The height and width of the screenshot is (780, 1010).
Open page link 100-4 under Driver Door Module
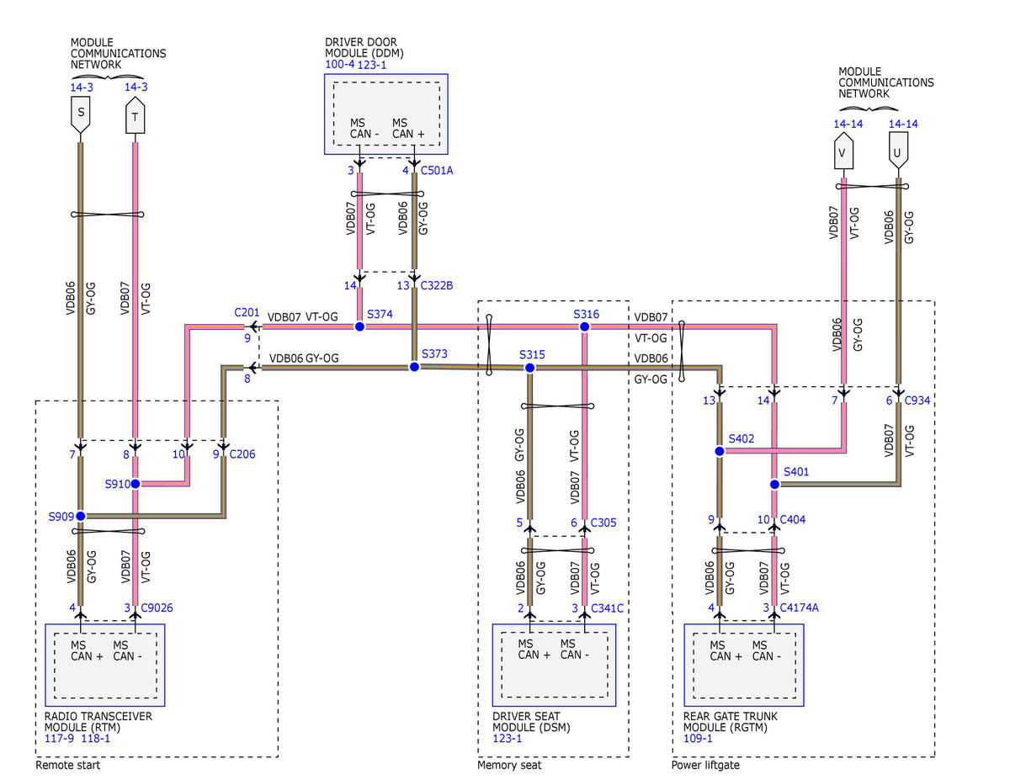tap(339, 65)
